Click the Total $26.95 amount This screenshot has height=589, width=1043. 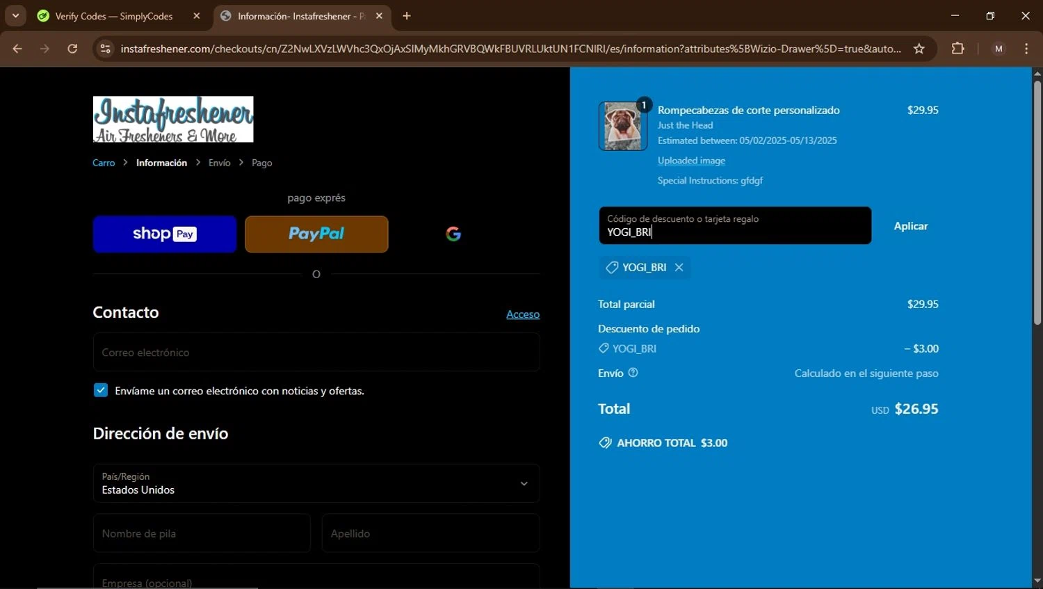pyautogui.click(x=916, y=409)
